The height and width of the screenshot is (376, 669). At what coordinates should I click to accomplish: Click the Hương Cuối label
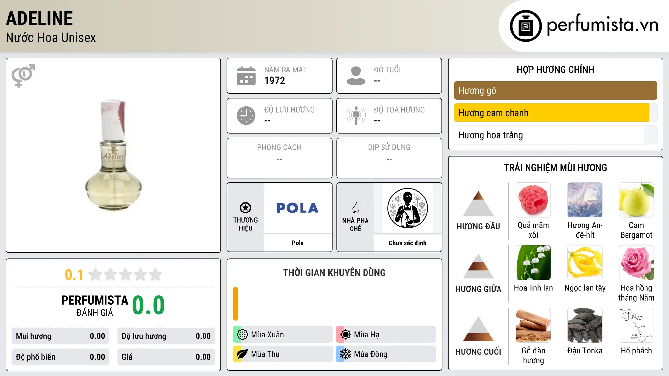[x=478, y=352]
